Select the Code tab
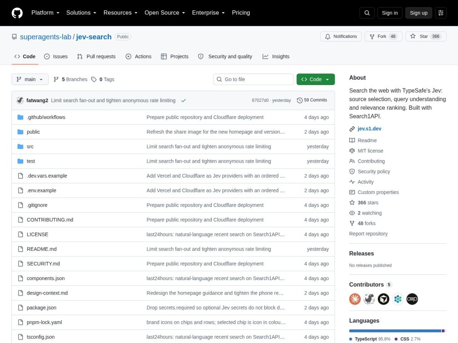This screenshot has height=343, width=458. 25,56
